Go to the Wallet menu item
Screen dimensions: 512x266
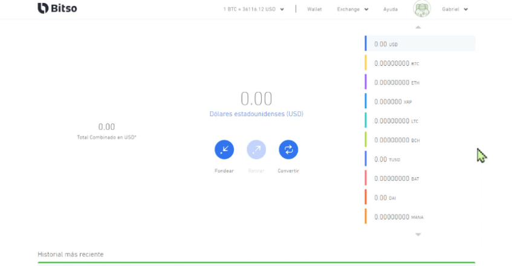coord(314,9)
